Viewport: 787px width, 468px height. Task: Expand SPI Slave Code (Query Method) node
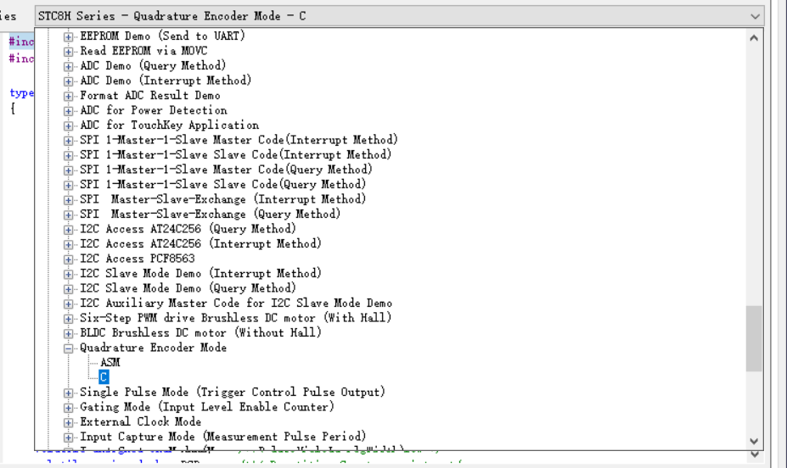click(x=68, y=185)
